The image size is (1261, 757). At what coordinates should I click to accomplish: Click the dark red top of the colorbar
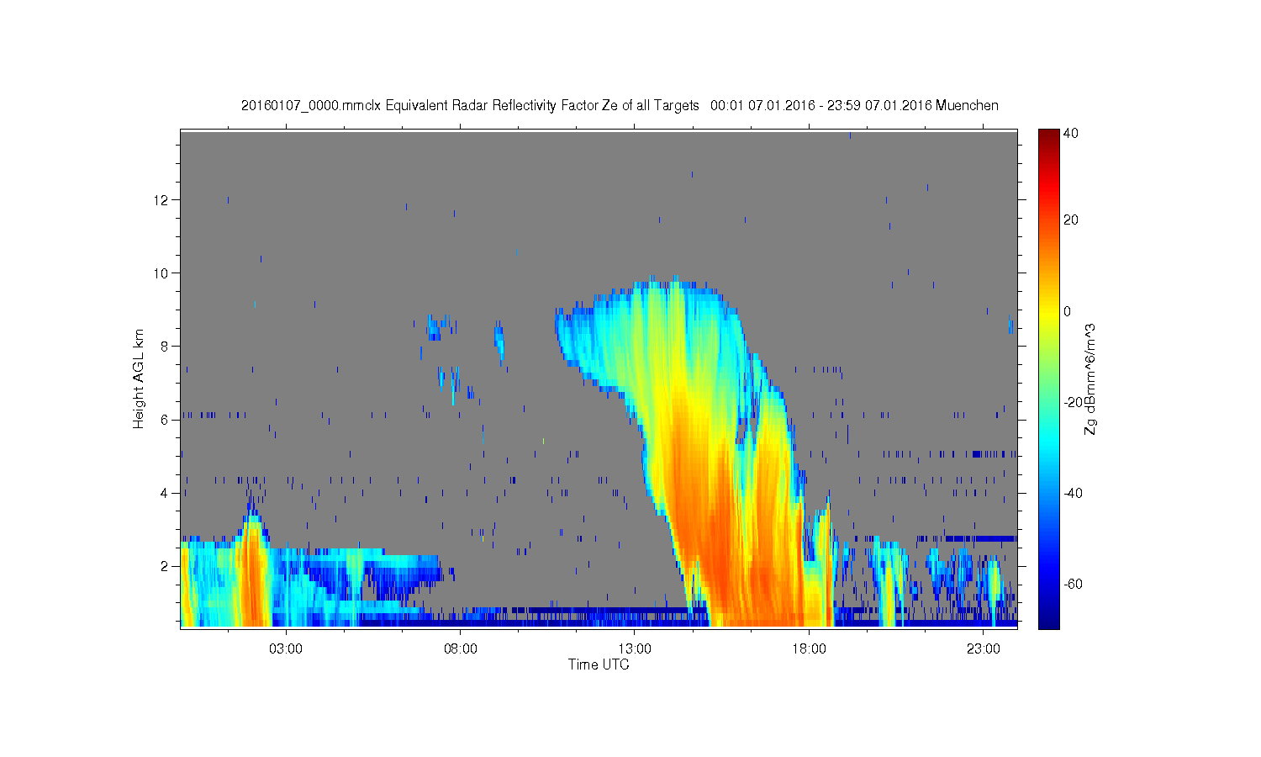(x=1048, y=136)
